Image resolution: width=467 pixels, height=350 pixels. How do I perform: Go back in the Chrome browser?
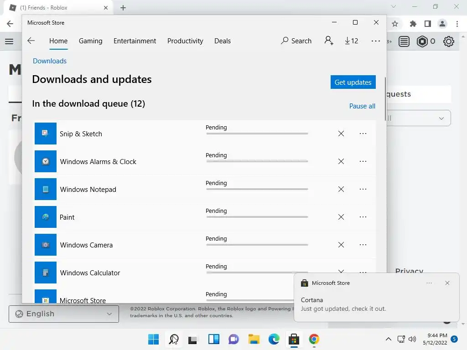click(10, 24)
